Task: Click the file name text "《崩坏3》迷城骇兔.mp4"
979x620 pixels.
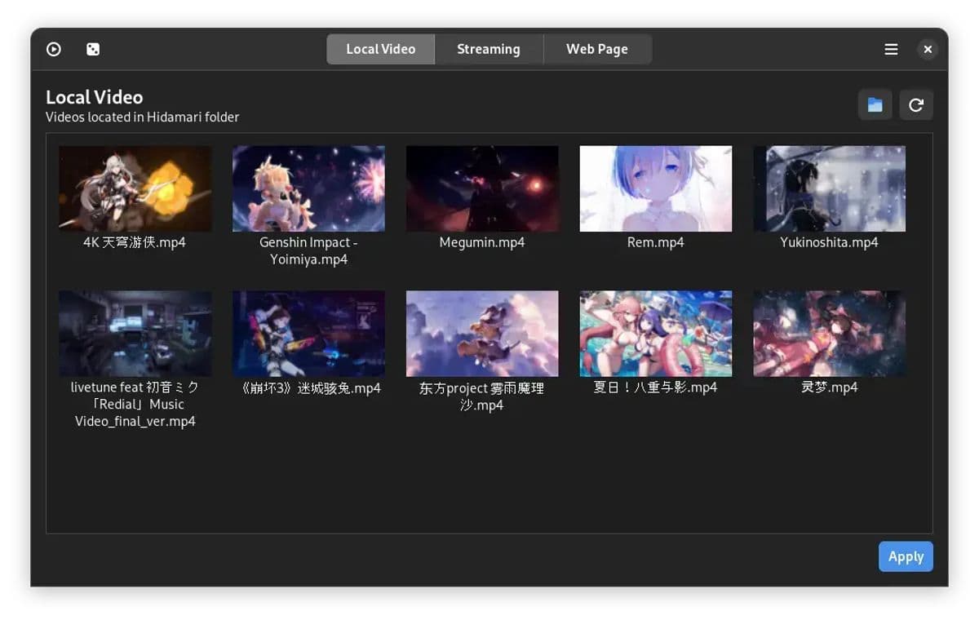Action: [x=309, y=388]
